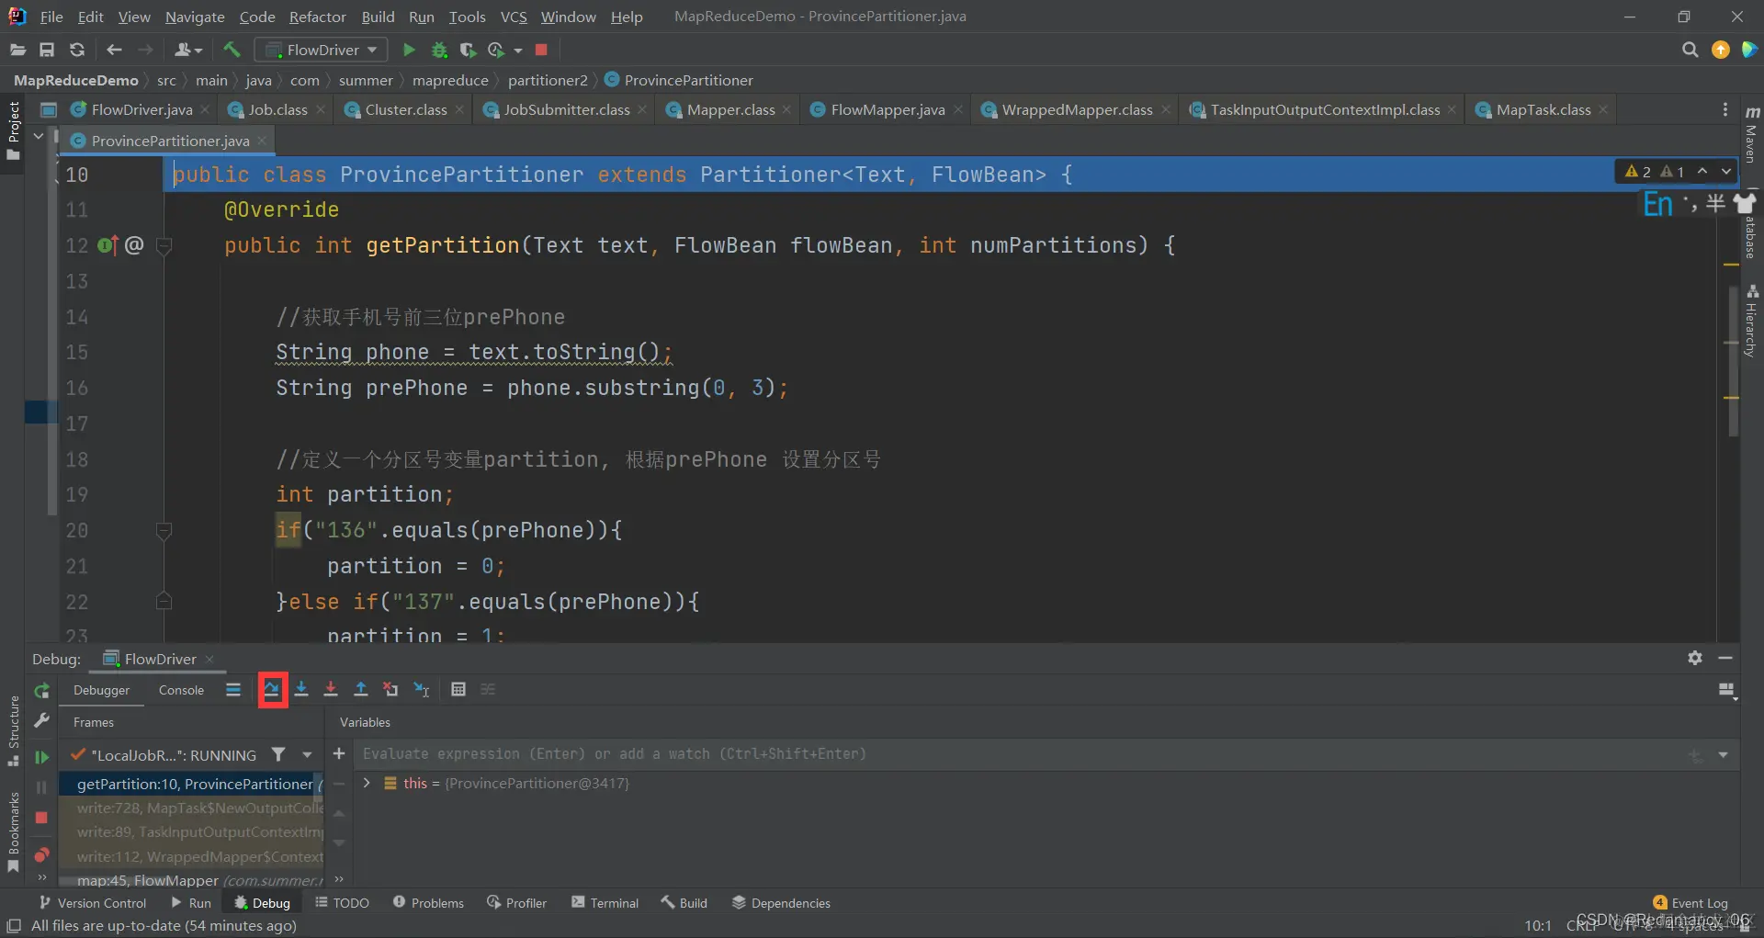Open the watch expression history dropdown

tap(1724, 754)
